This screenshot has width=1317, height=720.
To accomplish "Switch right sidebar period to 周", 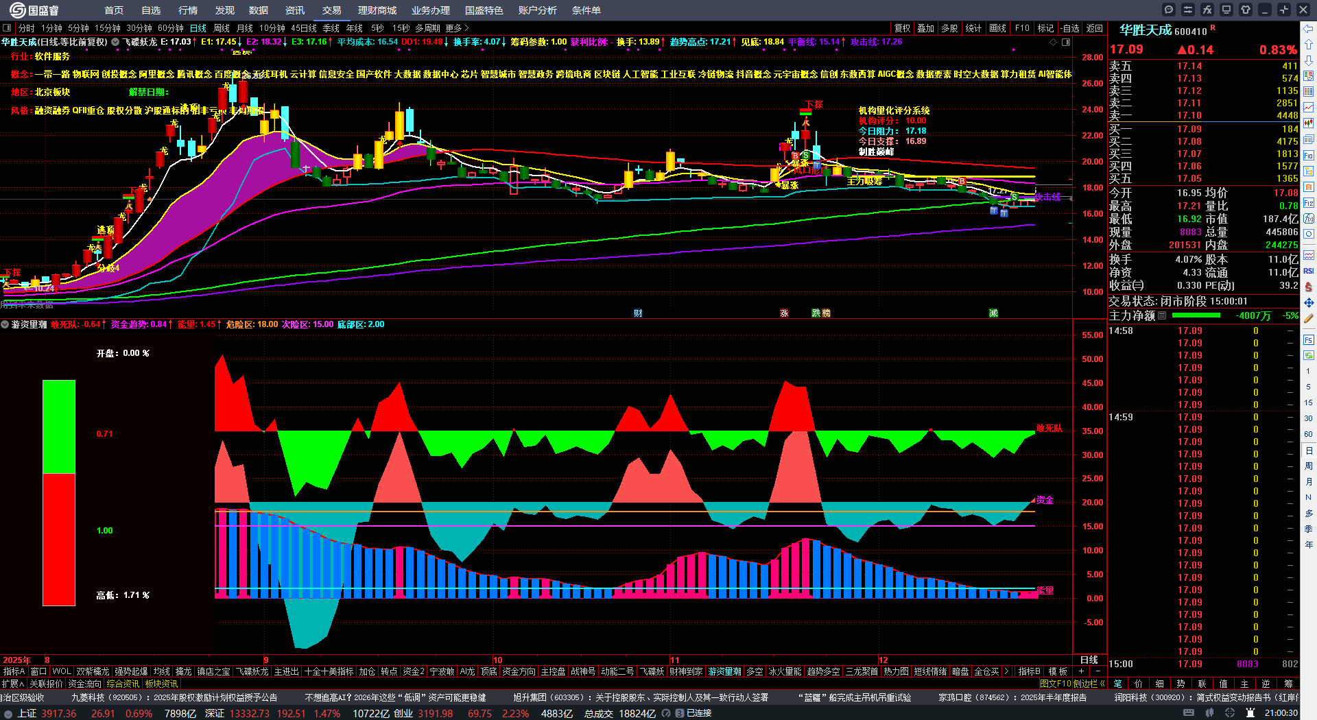I will (x=1309, y=466).
